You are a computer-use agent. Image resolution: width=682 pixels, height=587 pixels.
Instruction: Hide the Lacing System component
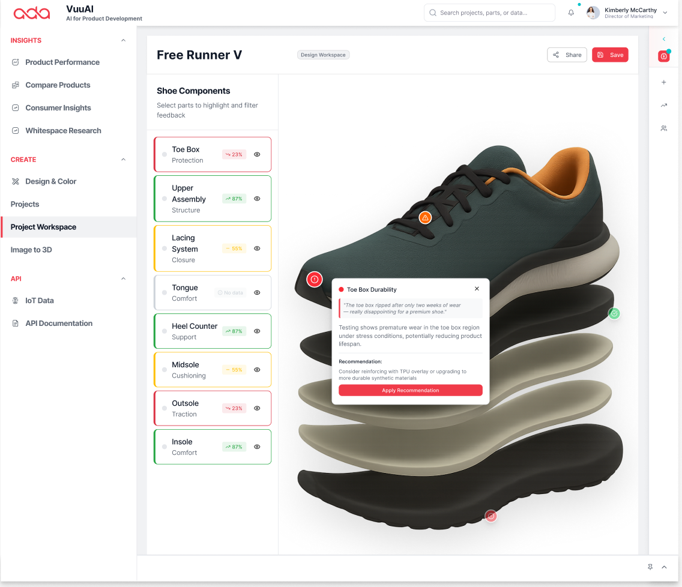(x=257, y=248)
